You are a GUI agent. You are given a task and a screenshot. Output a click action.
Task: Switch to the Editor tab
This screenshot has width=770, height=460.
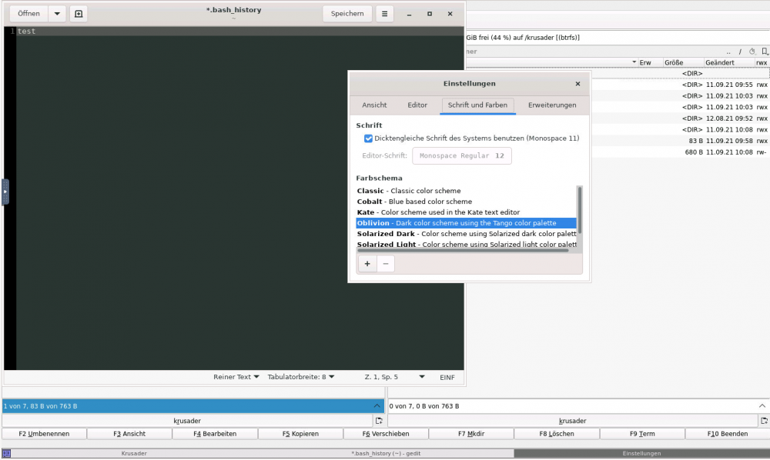point(417,105)
